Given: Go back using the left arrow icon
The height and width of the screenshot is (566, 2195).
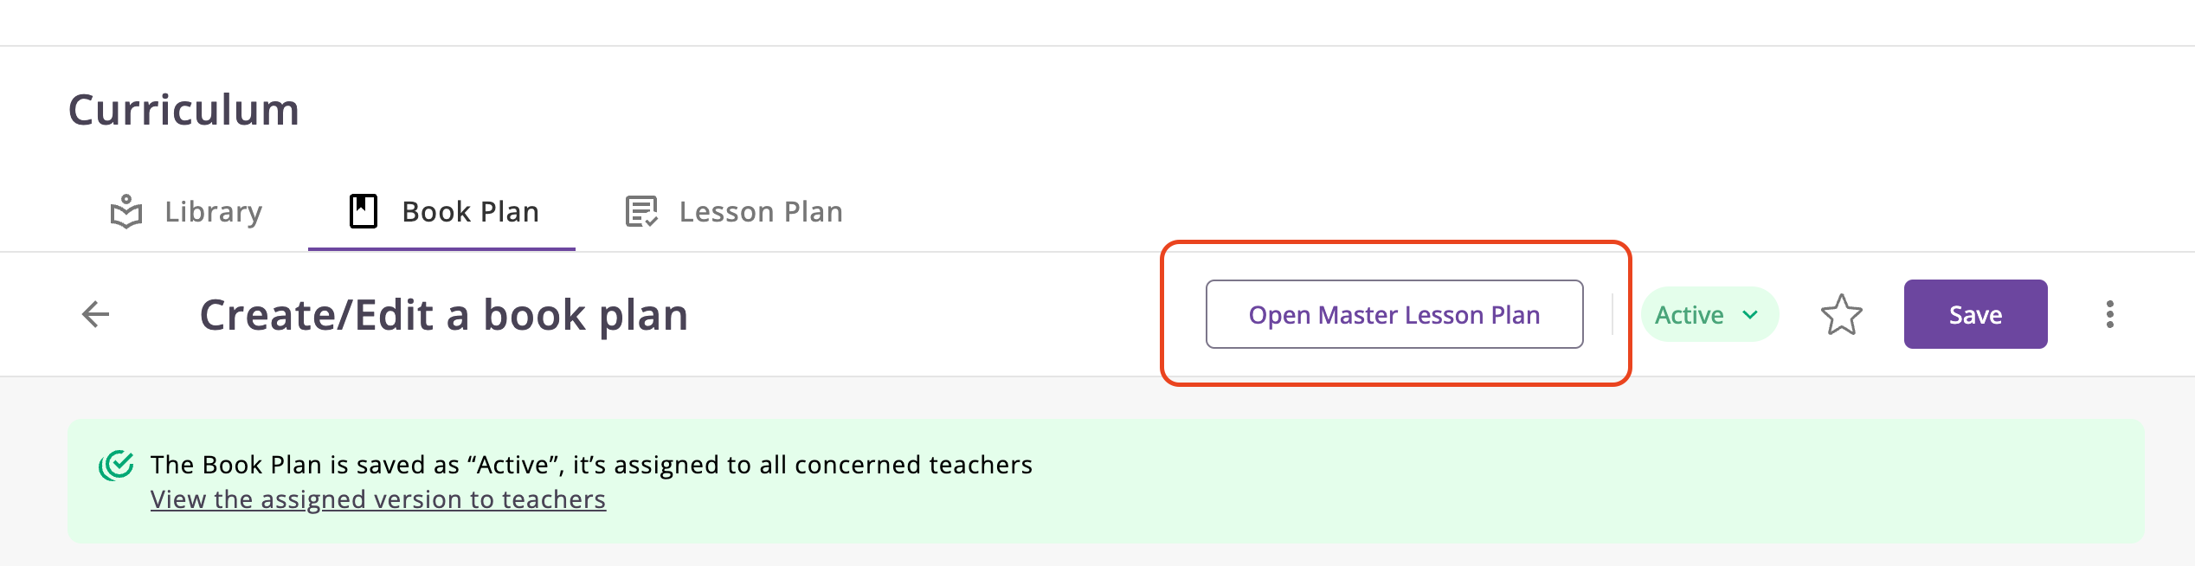Looking at the screenshot, I should [x=95, y=314].
